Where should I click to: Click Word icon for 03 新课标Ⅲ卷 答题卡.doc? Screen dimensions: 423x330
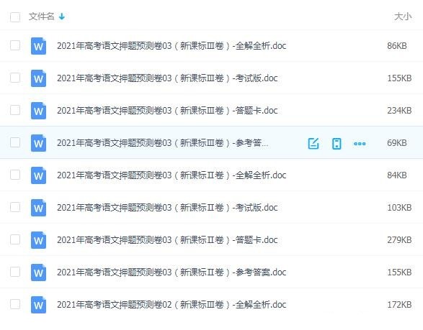click(x=38, y=111)
